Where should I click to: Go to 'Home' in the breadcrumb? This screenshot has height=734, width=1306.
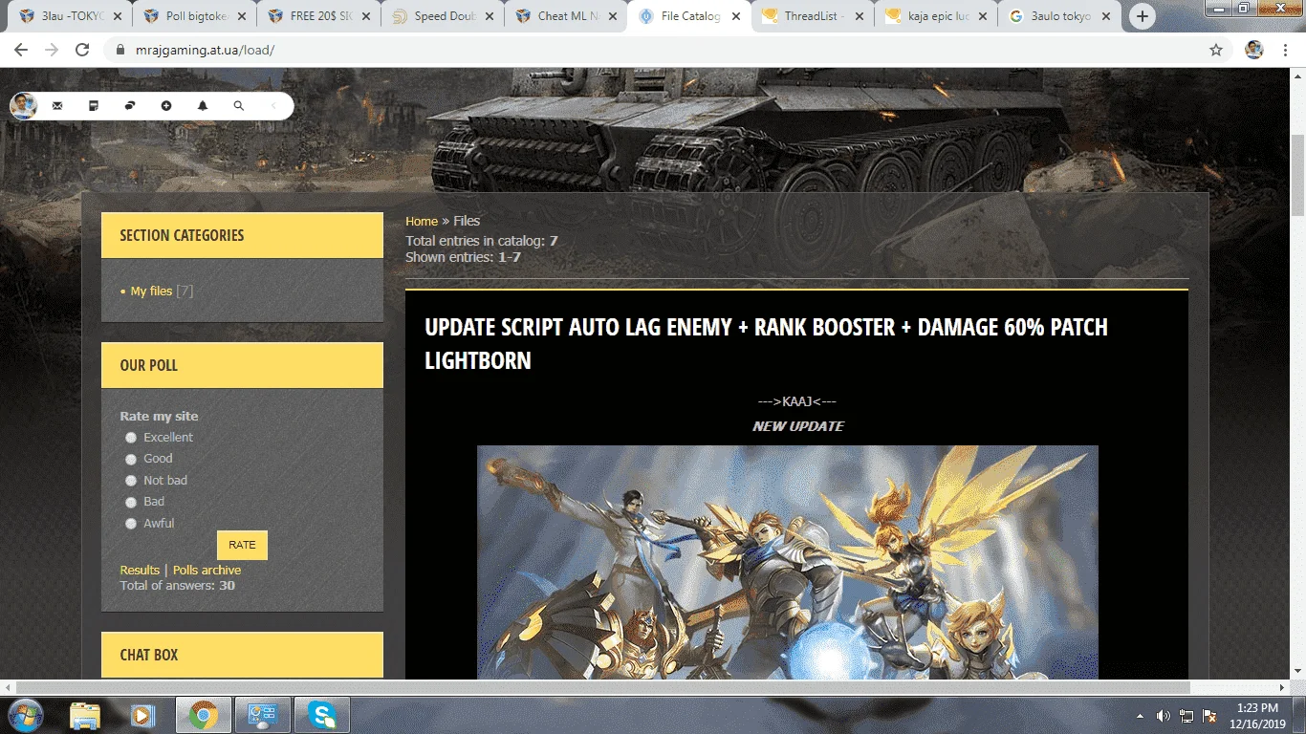point(422,222)
